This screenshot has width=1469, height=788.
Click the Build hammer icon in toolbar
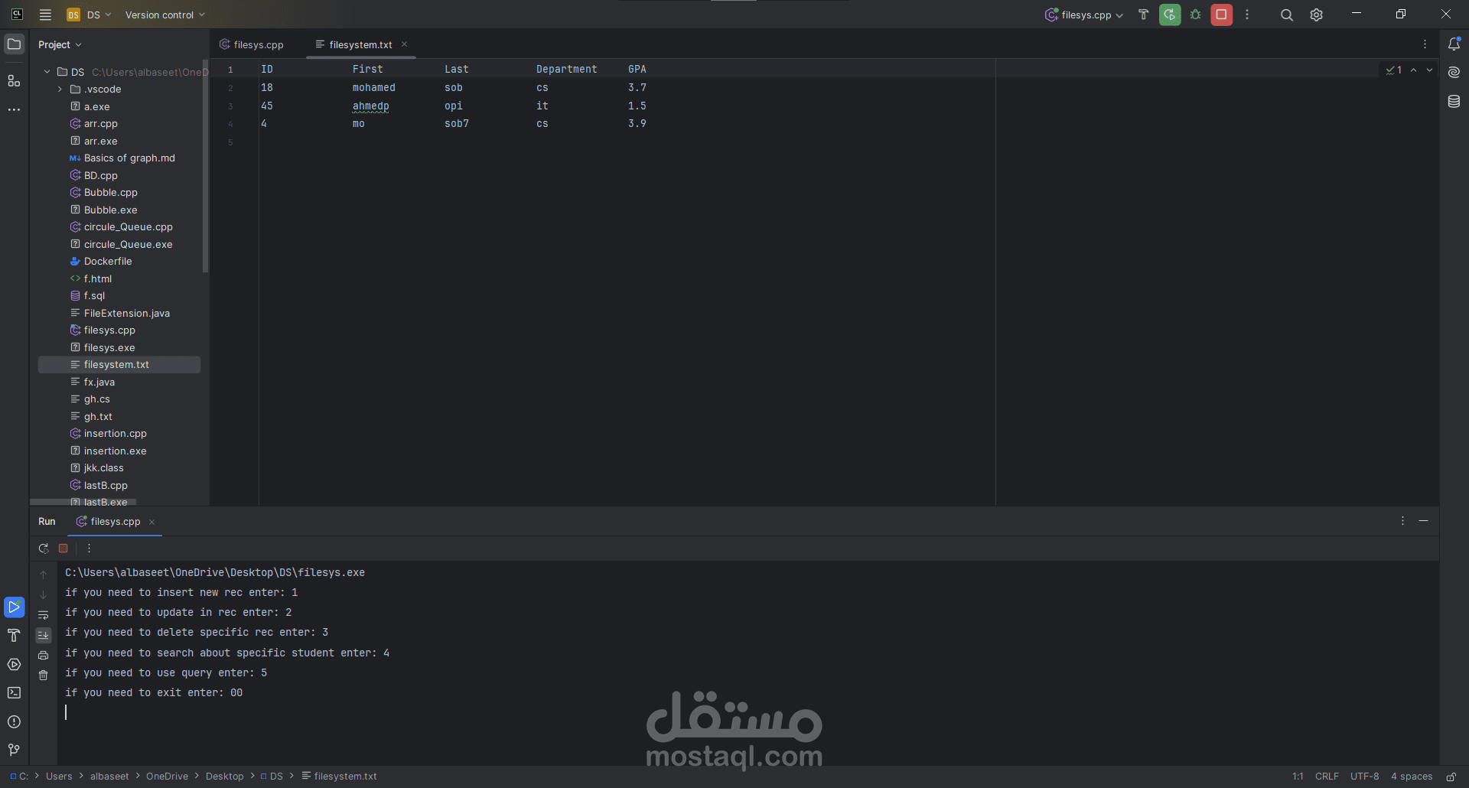coord(1143,15)
